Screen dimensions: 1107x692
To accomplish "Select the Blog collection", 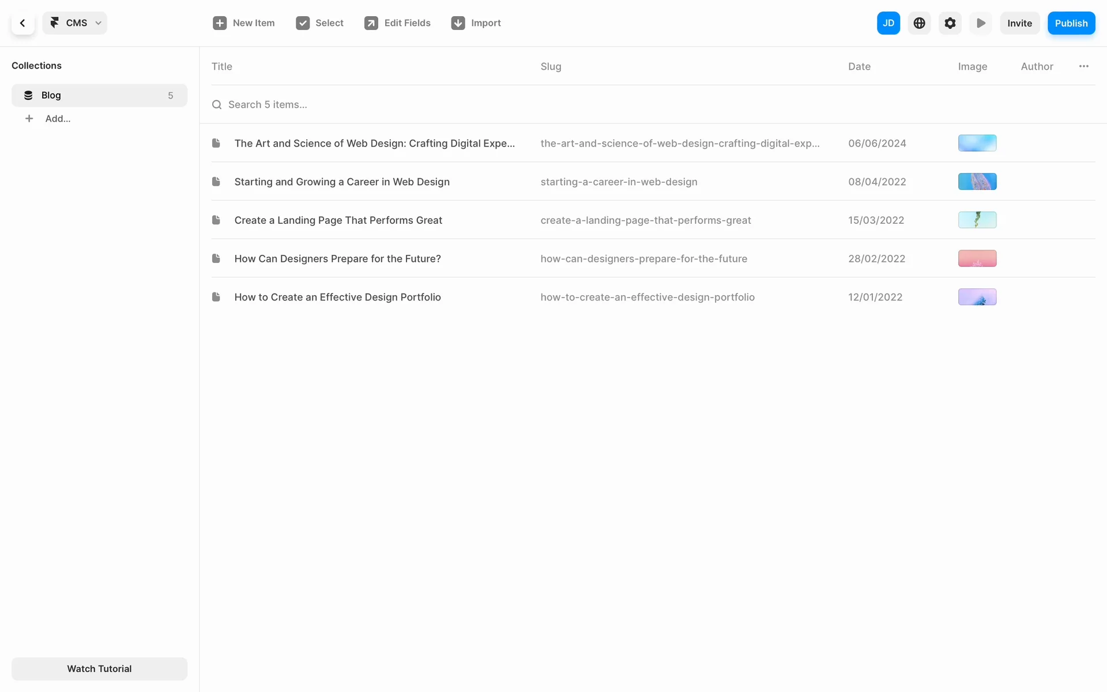I will [99, 95].
